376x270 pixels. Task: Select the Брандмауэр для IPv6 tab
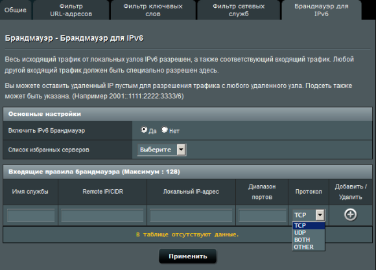point(322,10)
